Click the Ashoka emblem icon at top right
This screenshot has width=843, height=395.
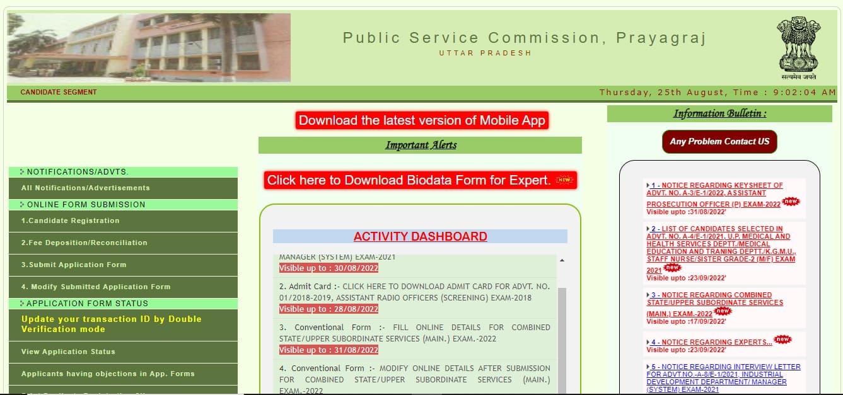(x=799, y=45)
